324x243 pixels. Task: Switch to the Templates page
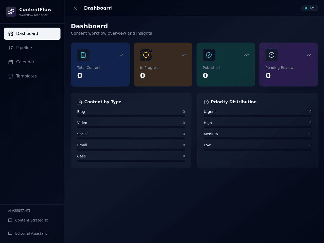(x=32, y=76)
